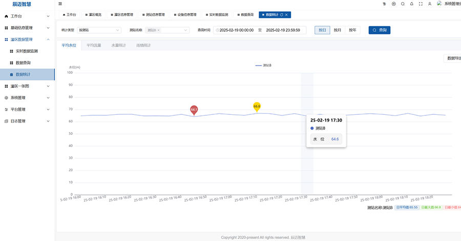The width and height of the screenshot is (461, 241).
Task: Switch to the 水量统计 tab
Action: pos(118,45)
